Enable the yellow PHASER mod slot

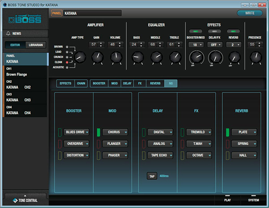99,156
